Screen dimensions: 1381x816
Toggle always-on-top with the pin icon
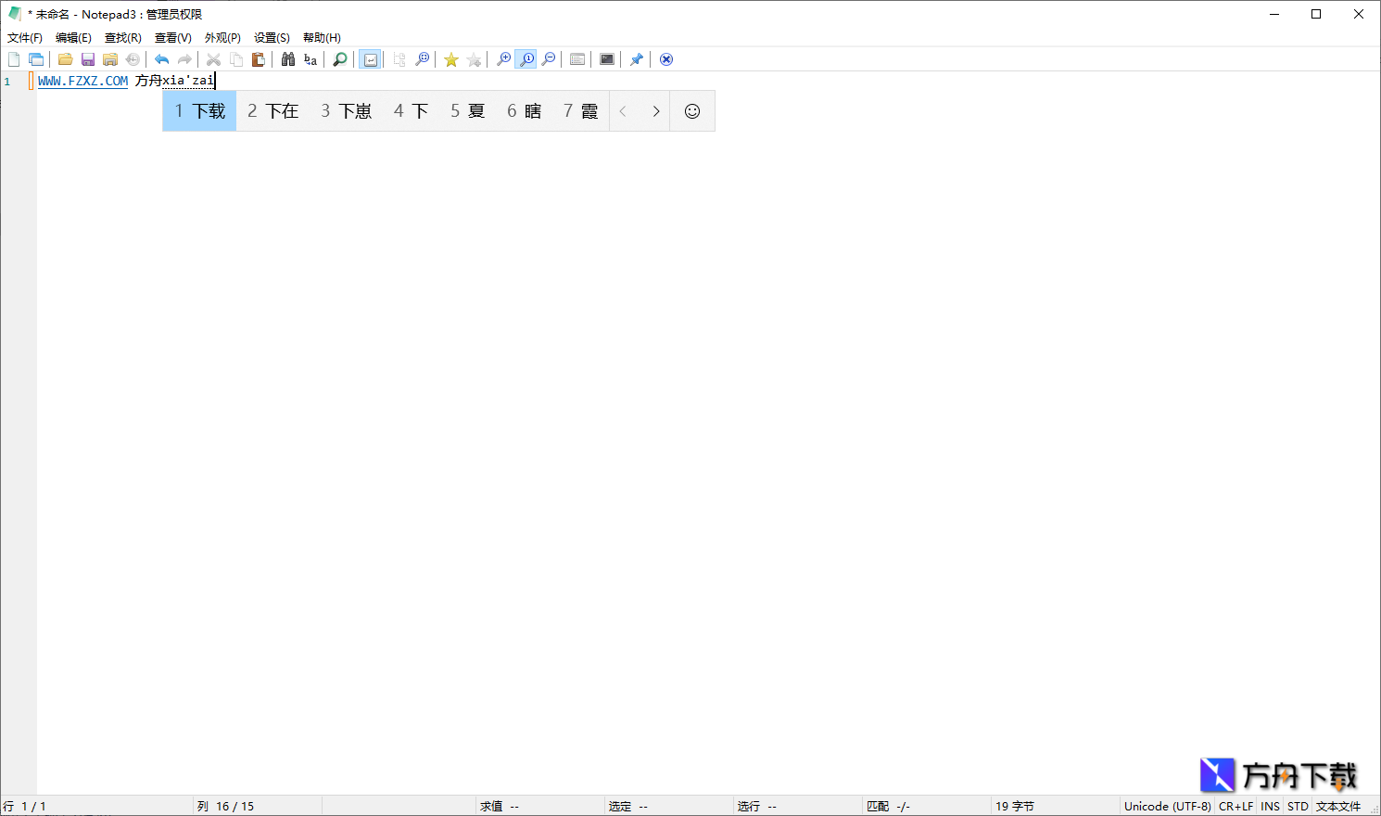point(637,58)
